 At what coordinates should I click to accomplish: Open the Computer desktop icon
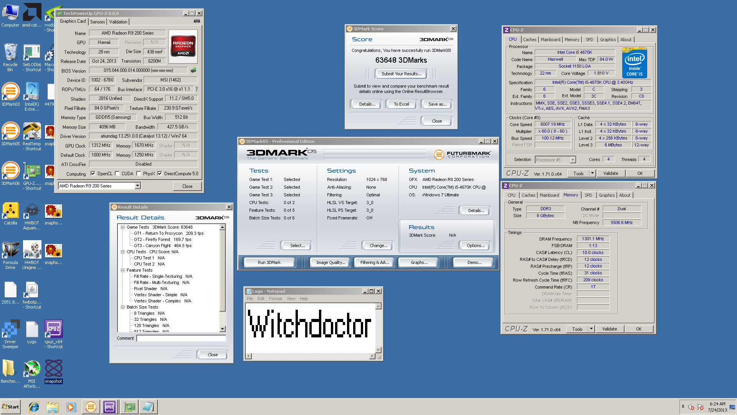click(10, 15)
